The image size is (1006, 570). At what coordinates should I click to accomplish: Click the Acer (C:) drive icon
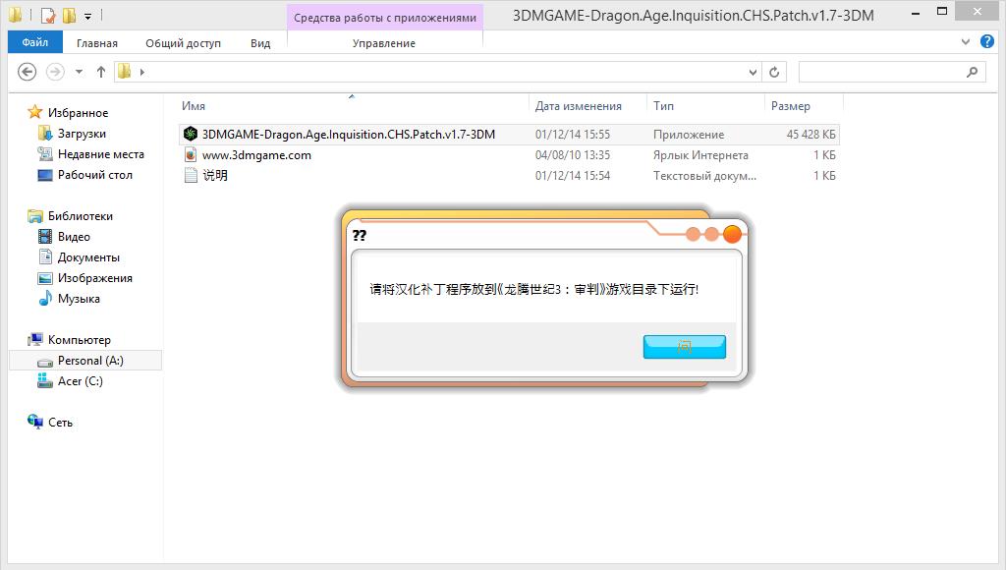point(45,380)
